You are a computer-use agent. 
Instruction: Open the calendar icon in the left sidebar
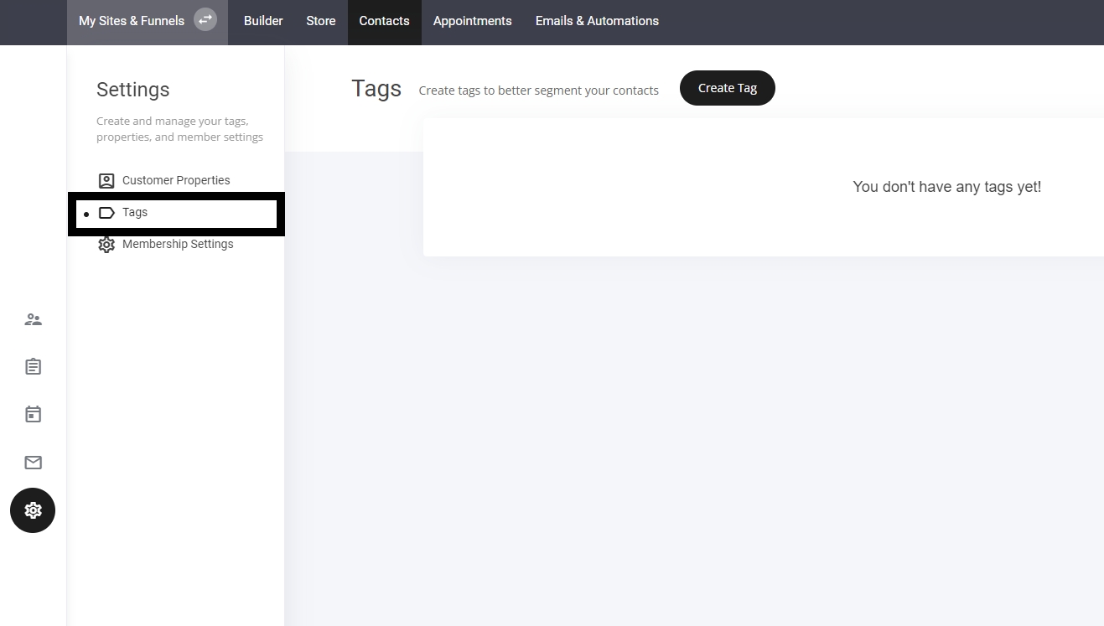click(x=33, y=414)
